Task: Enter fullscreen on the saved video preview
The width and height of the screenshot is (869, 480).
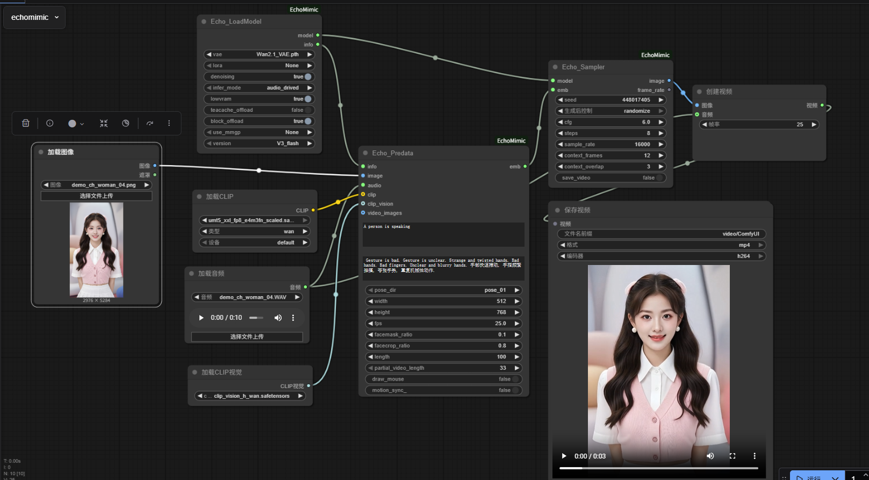Action: pyautogui.click(x=732, y=456)
